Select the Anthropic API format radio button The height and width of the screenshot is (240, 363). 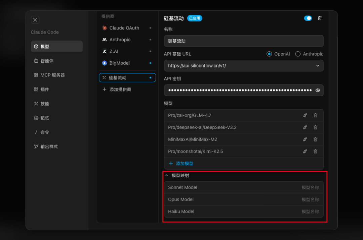pos(298,54)
